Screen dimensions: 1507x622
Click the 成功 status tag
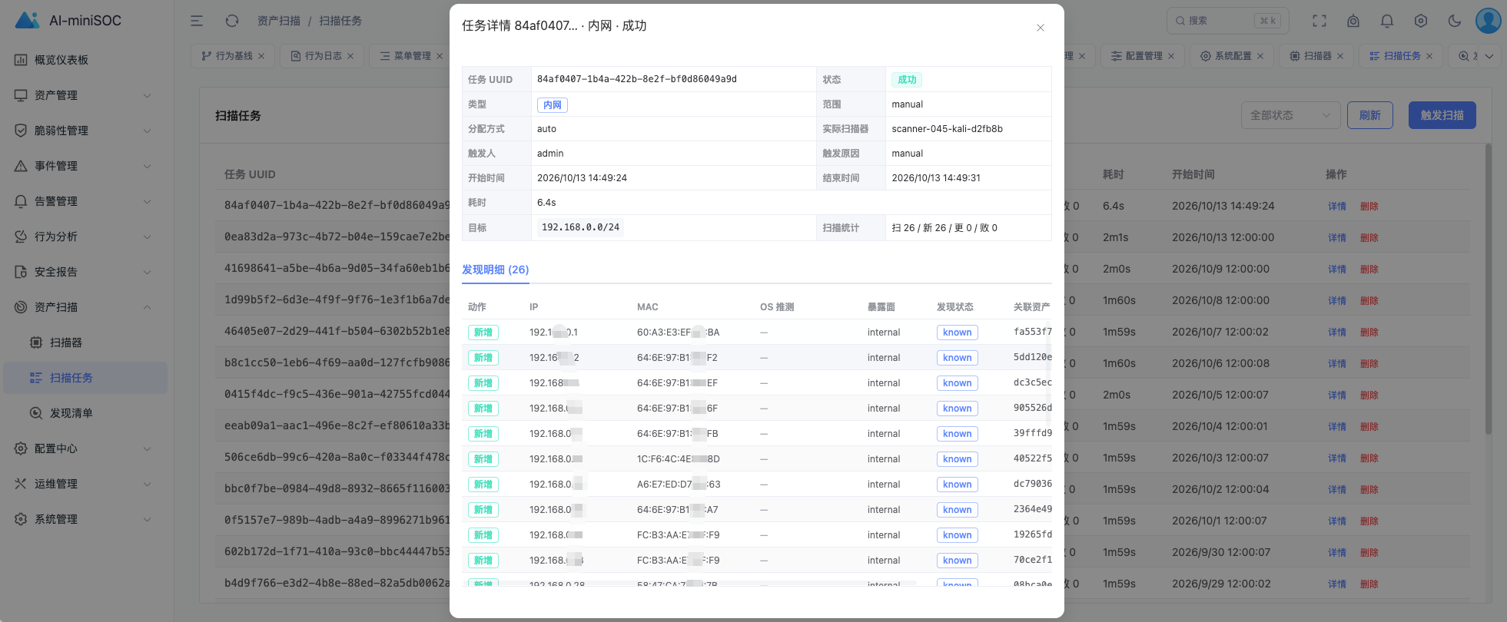907,80
